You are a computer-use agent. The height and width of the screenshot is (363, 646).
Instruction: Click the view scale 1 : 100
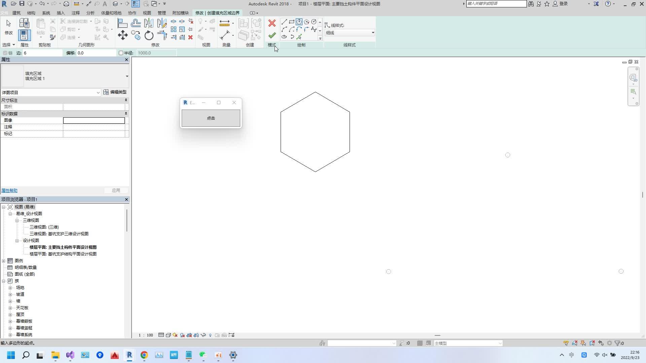pyautogui.click(x=146, y=335)
